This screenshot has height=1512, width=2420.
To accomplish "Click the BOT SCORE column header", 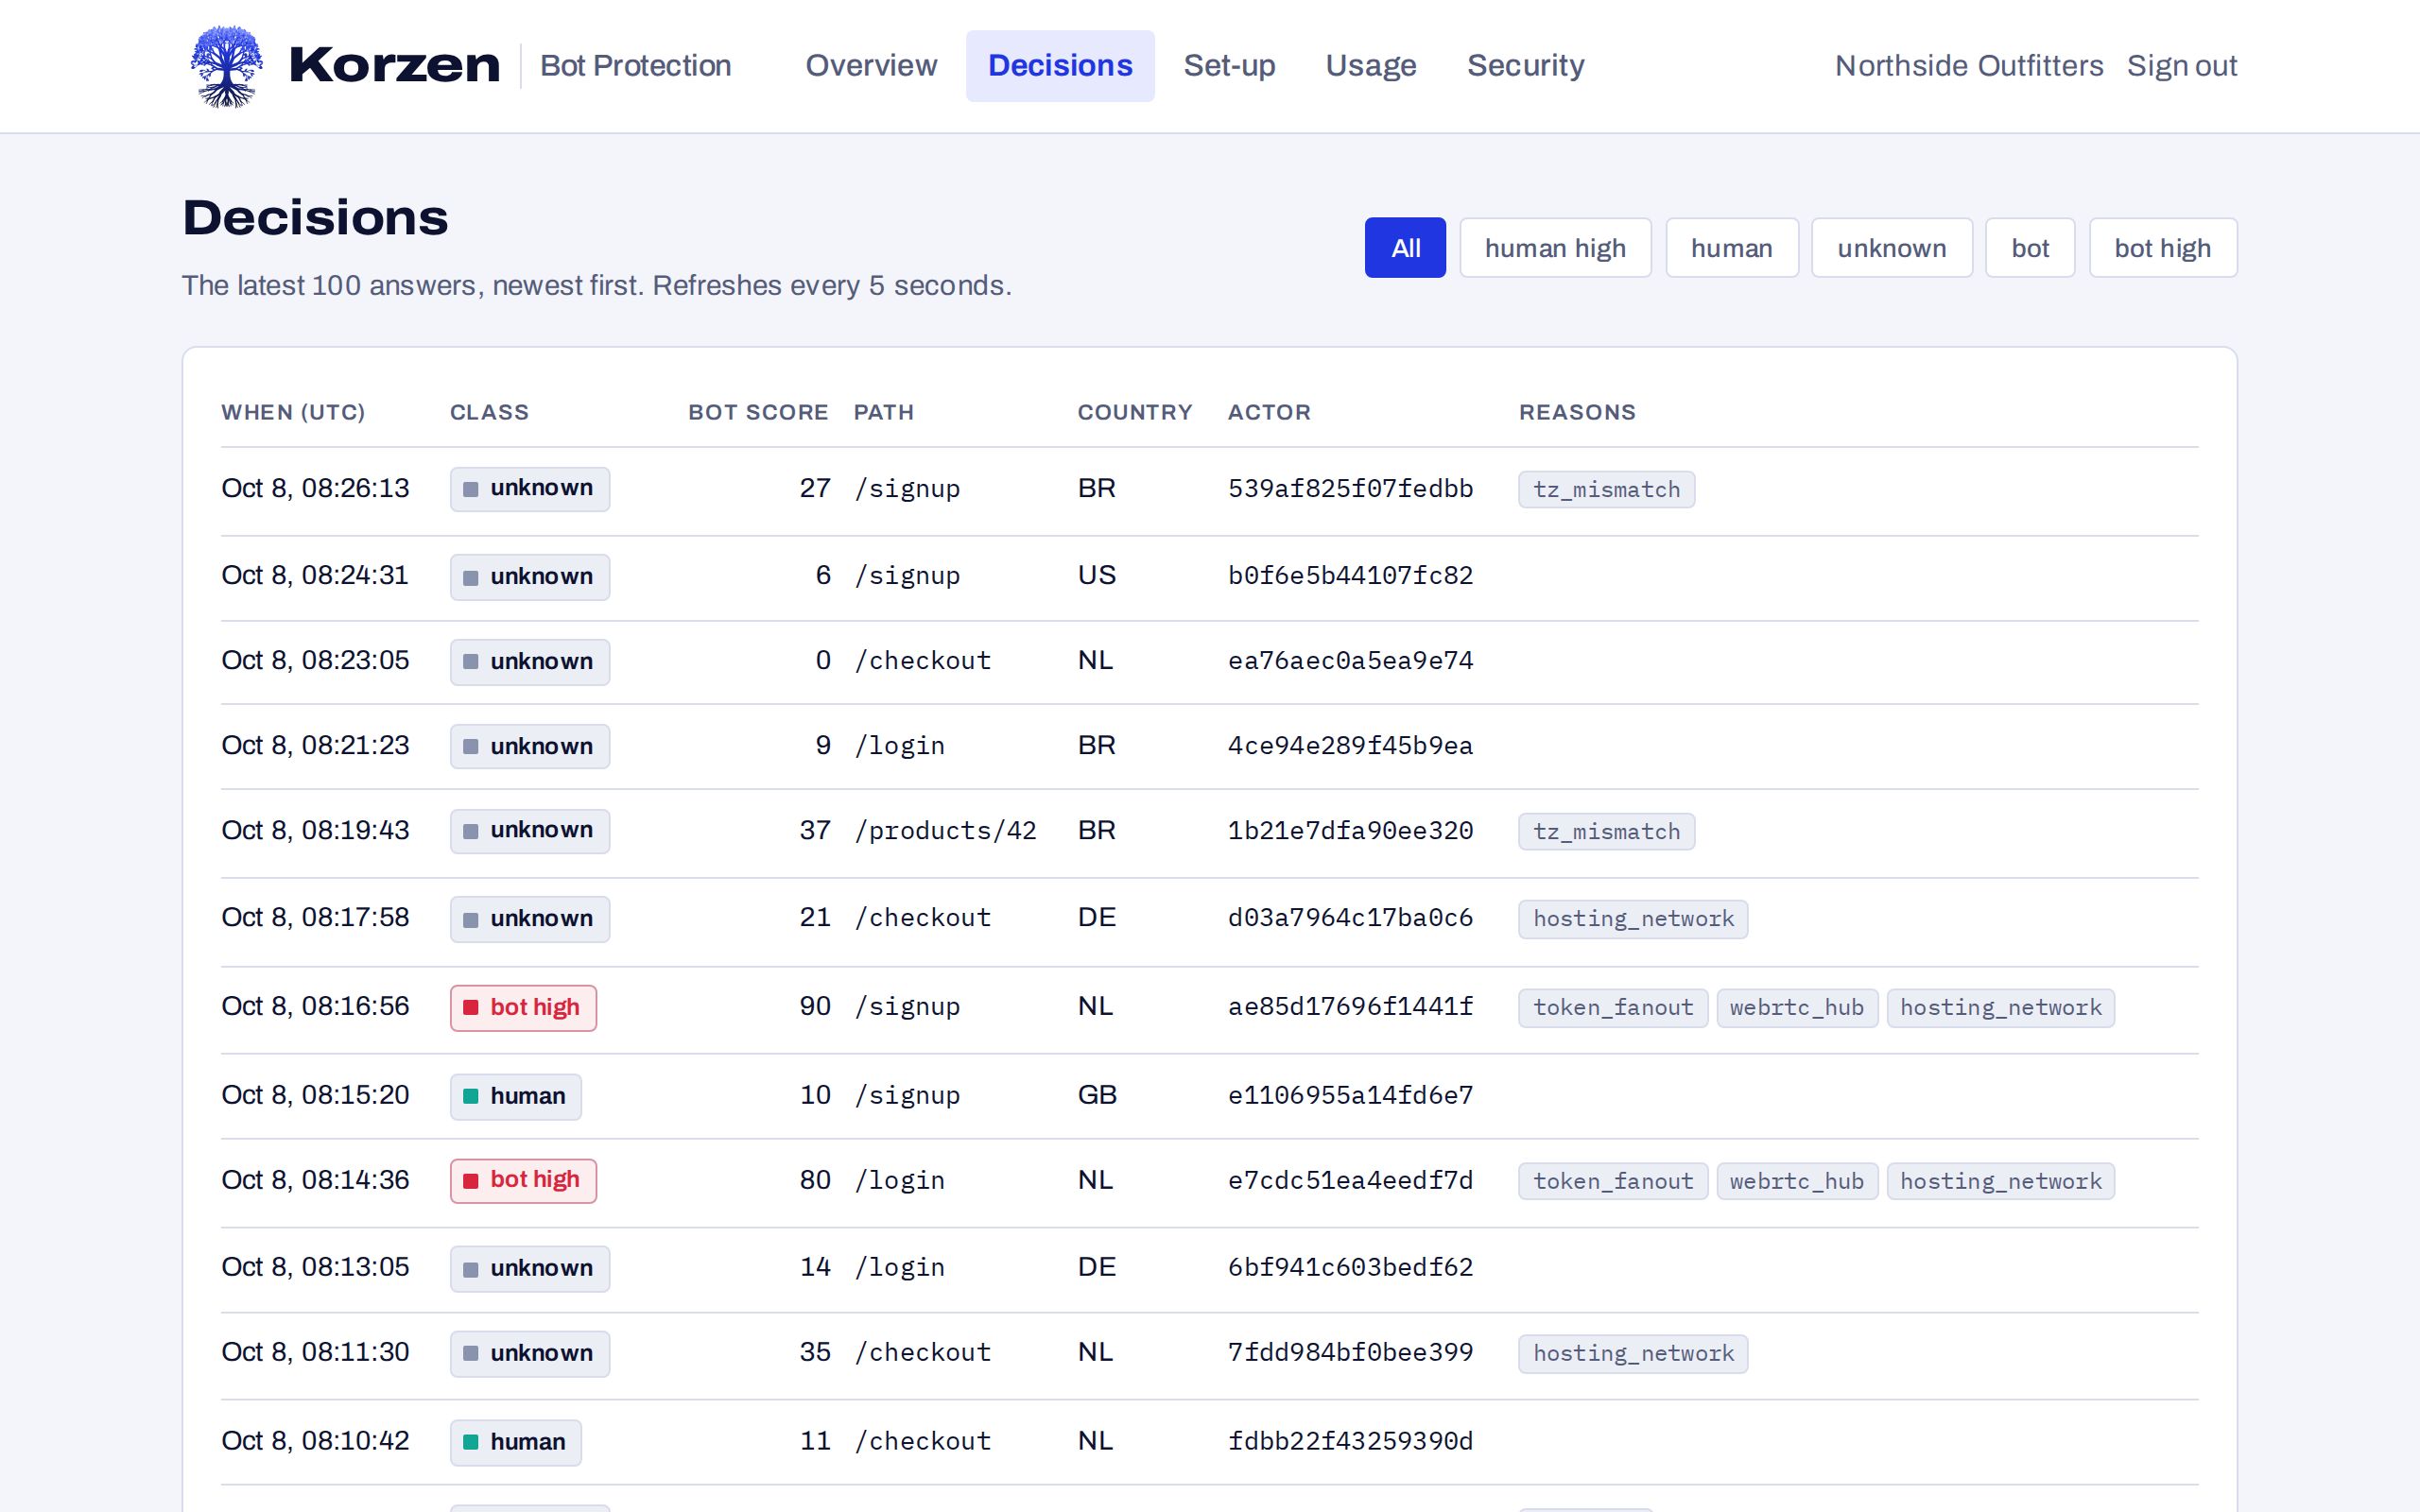I will pos(758,412).
